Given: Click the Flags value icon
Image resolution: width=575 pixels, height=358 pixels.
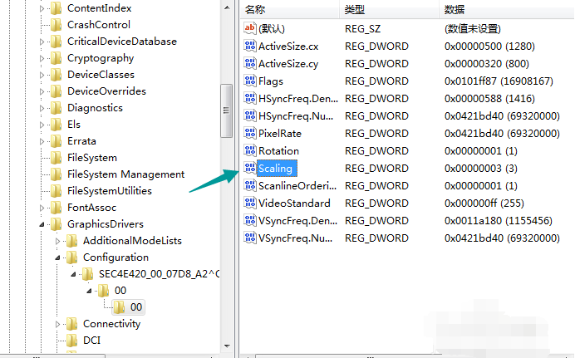Looking at the screenshot, I should [249, 81].
